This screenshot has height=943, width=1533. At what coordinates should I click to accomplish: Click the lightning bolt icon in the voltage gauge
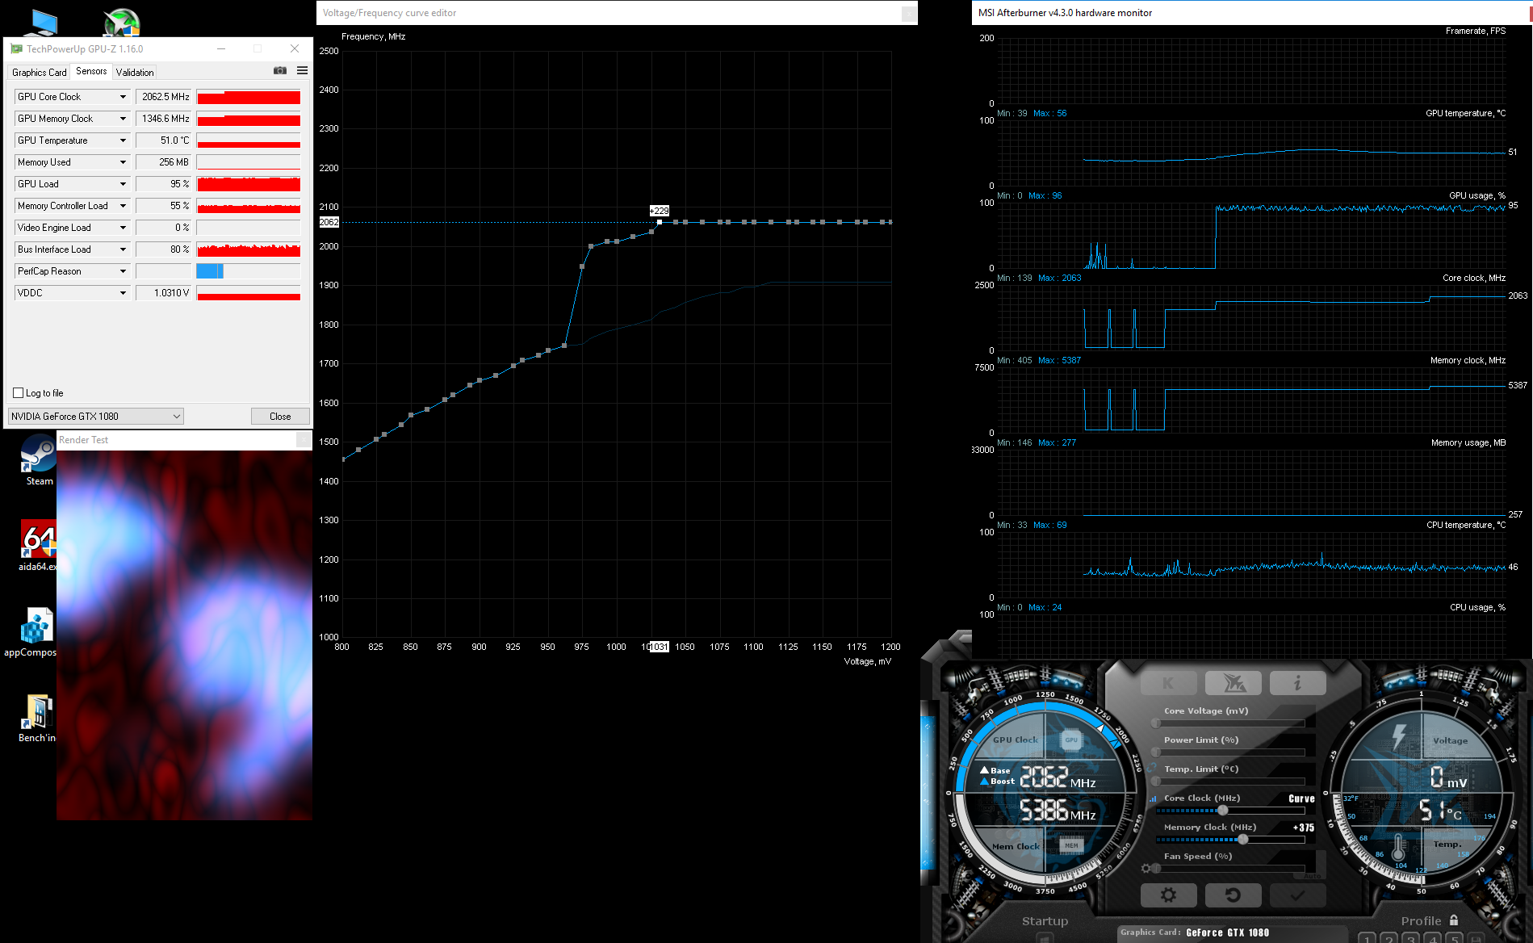coord(1400,737)
